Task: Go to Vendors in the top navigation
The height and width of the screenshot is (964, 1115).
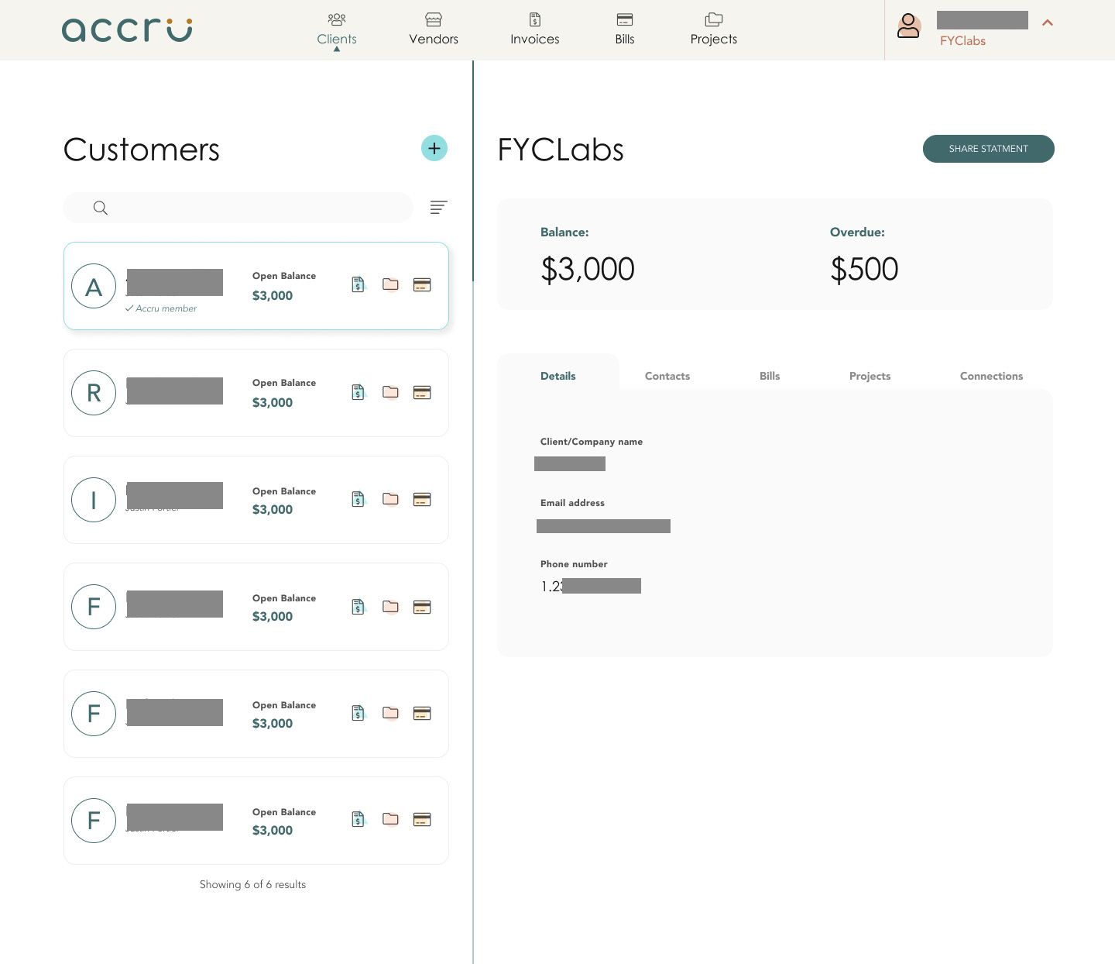Action: 434,30
